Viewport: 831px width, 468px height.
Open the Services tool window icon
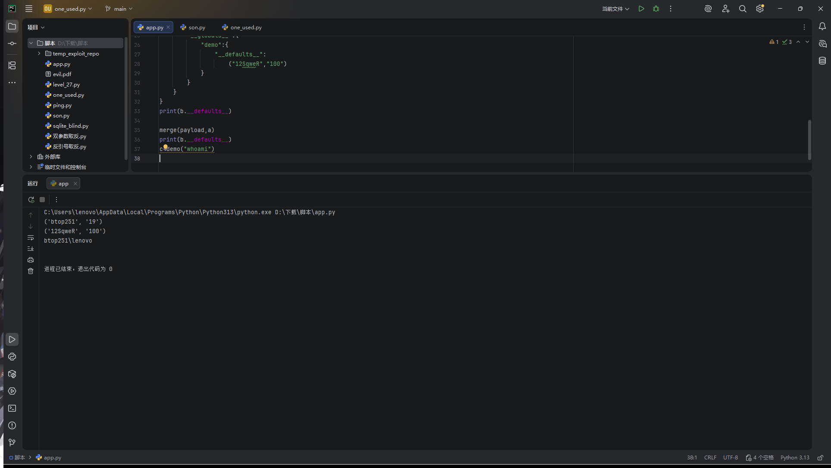pyautogui.click(x=12, y=391)
